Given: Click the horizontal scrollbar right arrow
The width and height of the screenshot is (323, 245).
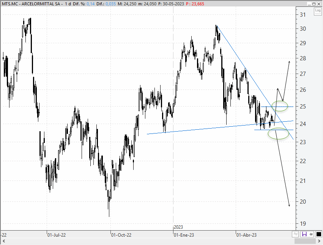Looking at the screenshot, I should 319,241.
